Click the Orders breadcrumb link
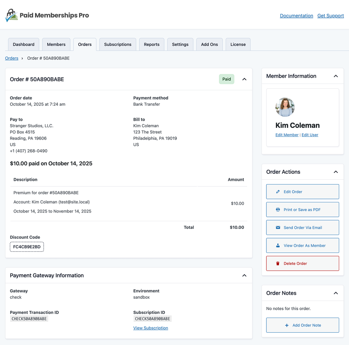Screen dimensions: 349x345 [x=12, y=58]
